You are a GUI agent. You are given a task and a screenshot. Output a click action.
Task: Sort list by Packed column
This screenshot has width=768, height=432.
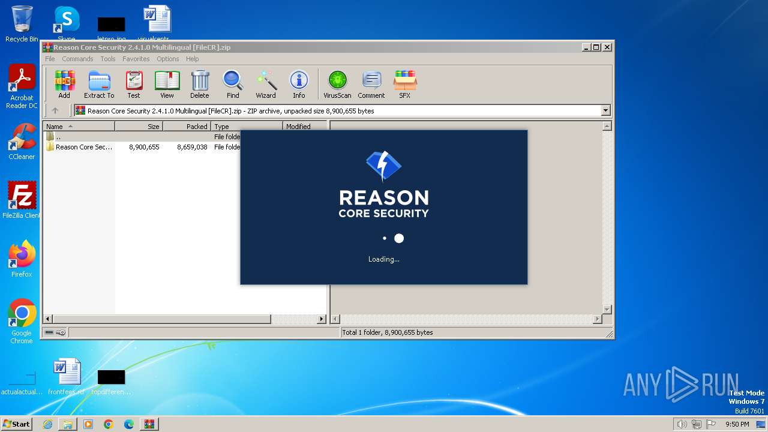pos(187,126)
